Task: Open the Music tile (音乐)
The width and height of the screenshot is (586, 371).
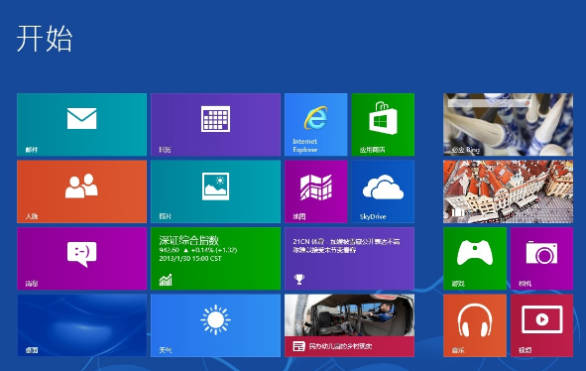Action: [475, 325]
